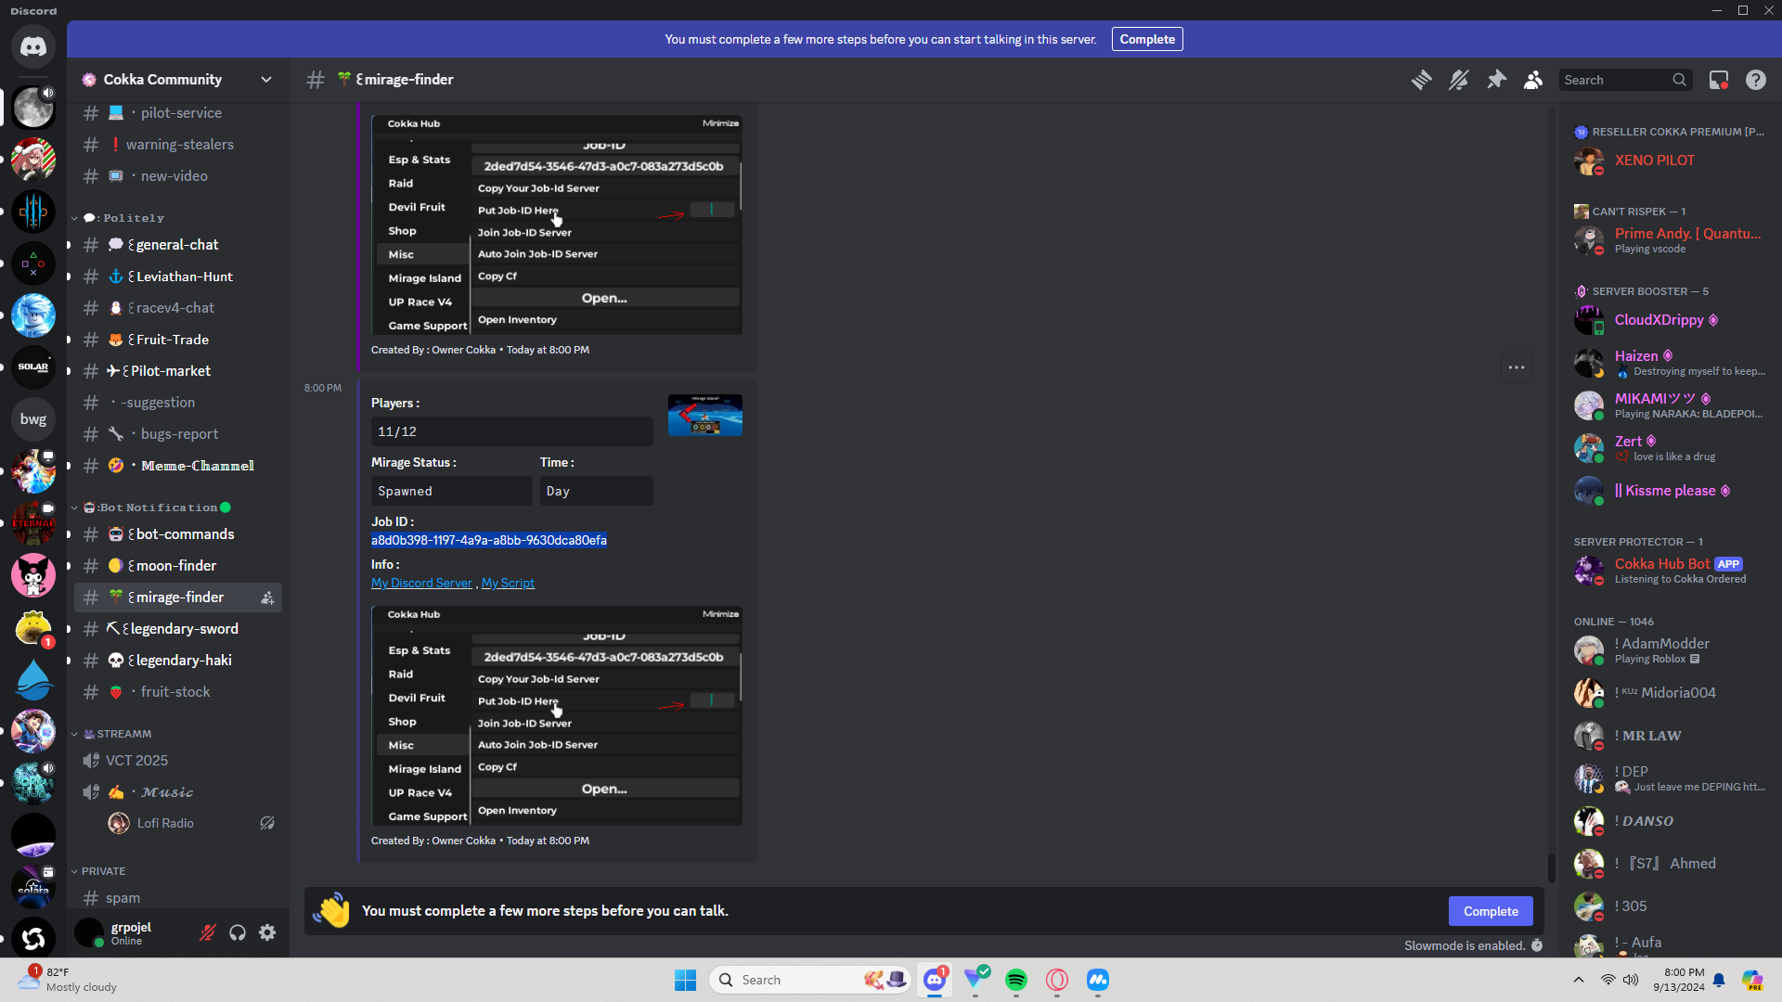Open the legendary-haki channel
This screenshot has width=1782, height=1002.
click(x=178, y=661)
